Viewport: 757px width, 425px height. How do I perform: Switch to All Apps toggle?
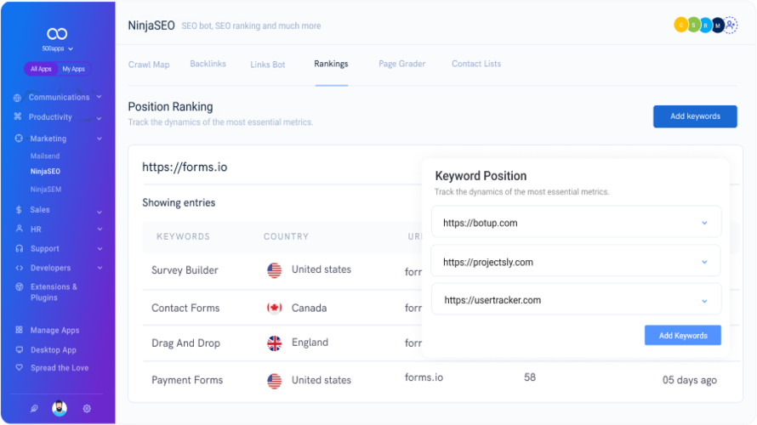pyautogui.click(x=41, y=69)
